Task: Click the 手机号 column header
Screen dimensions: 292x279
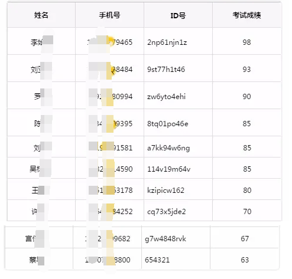Action: click(109, 15)
